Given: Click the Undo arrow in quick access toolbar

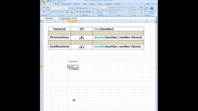Looking at the screenshot, I should [x=50, y=1].
